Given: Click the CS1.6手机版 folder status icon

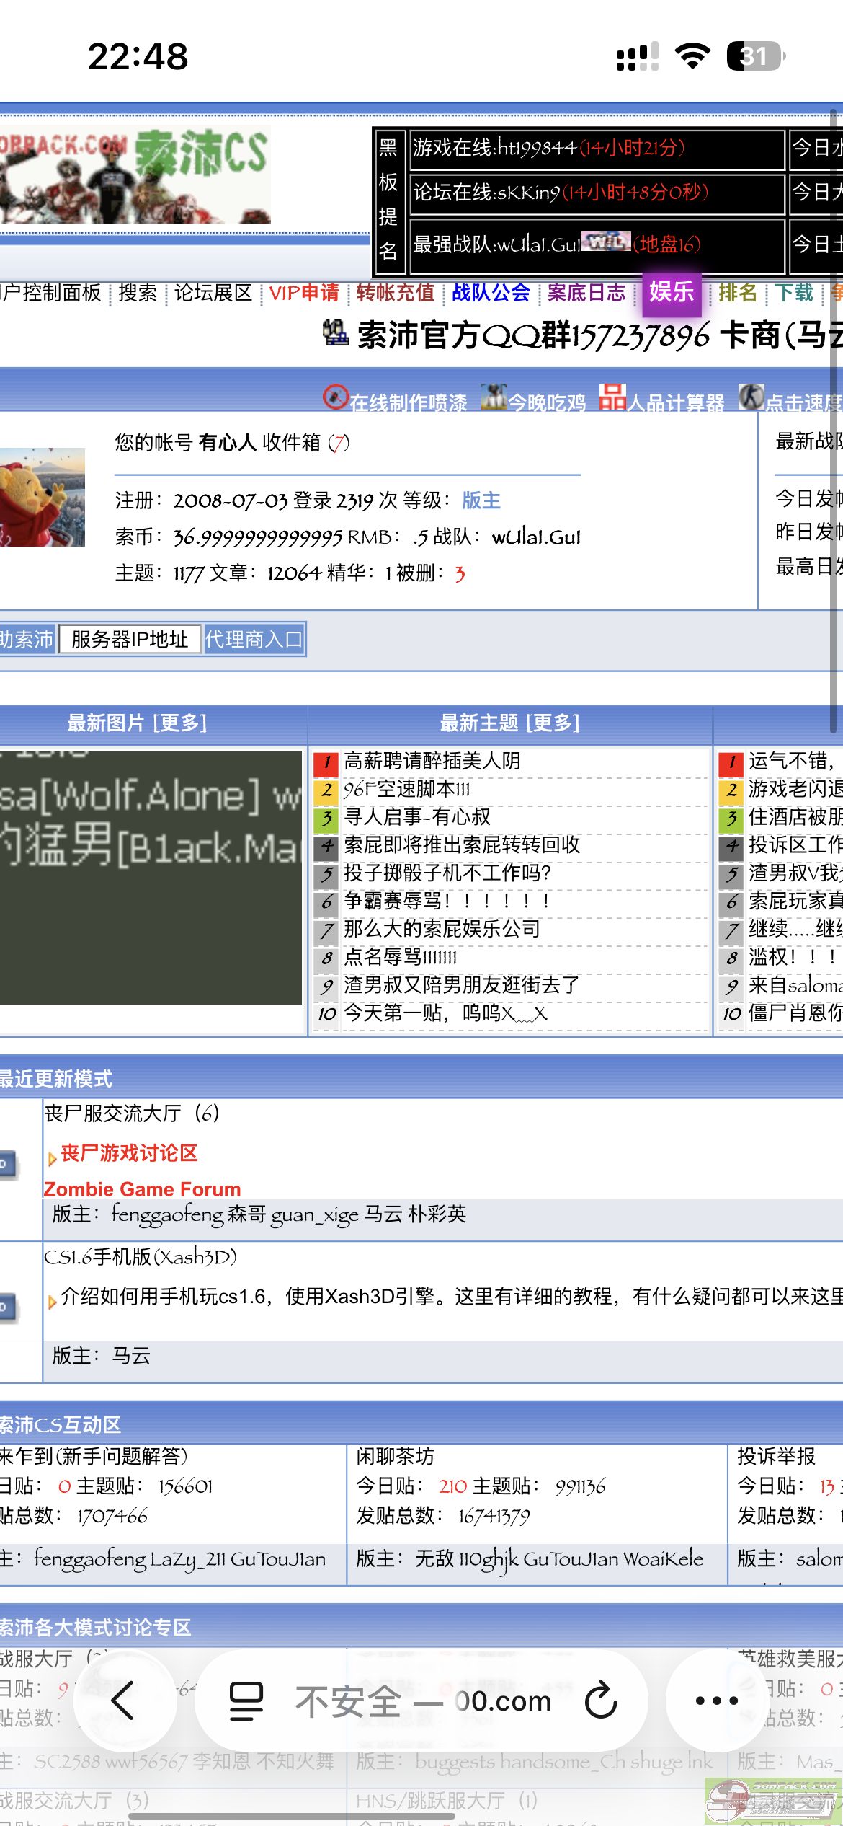Looking at the screenshot, I should 7,1307.
